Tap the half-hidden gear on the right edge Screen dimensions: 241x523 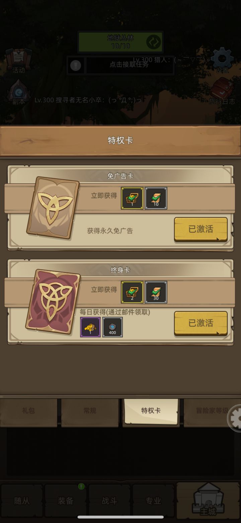coord(234,418)
